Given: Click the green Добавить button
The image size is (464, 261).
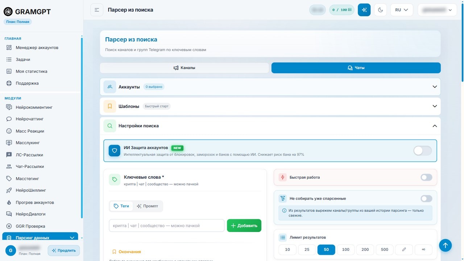Looking at the screenshot, I should tap(244, 225).
